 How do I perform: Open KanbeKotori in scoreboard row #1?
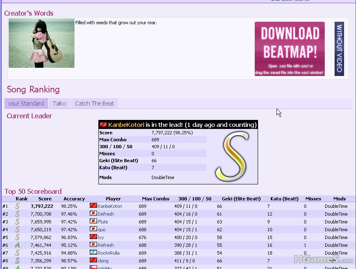110,206
